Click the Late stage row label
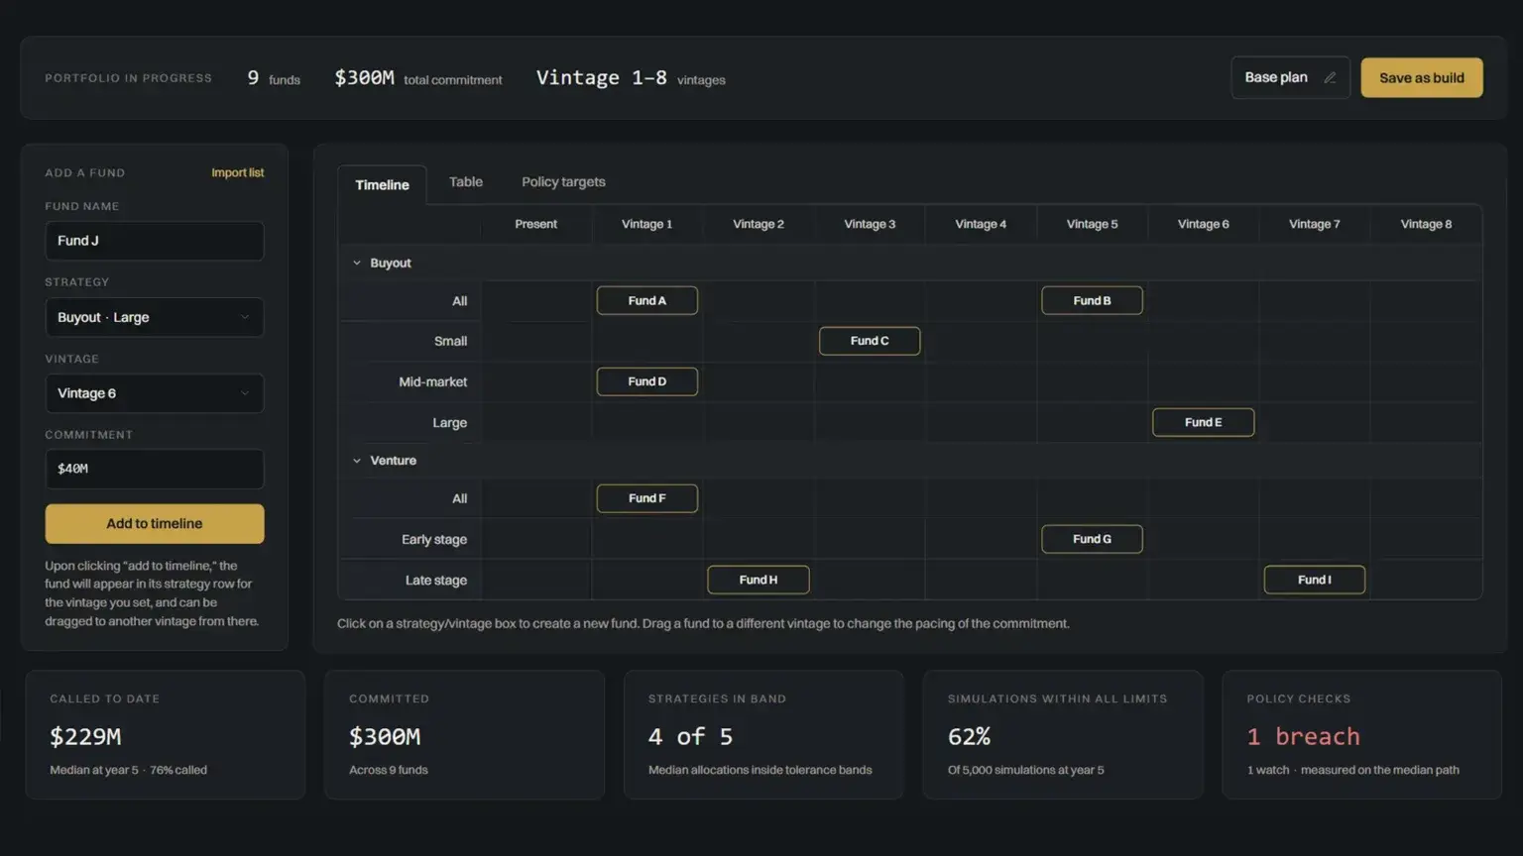 tap(436, 580)
